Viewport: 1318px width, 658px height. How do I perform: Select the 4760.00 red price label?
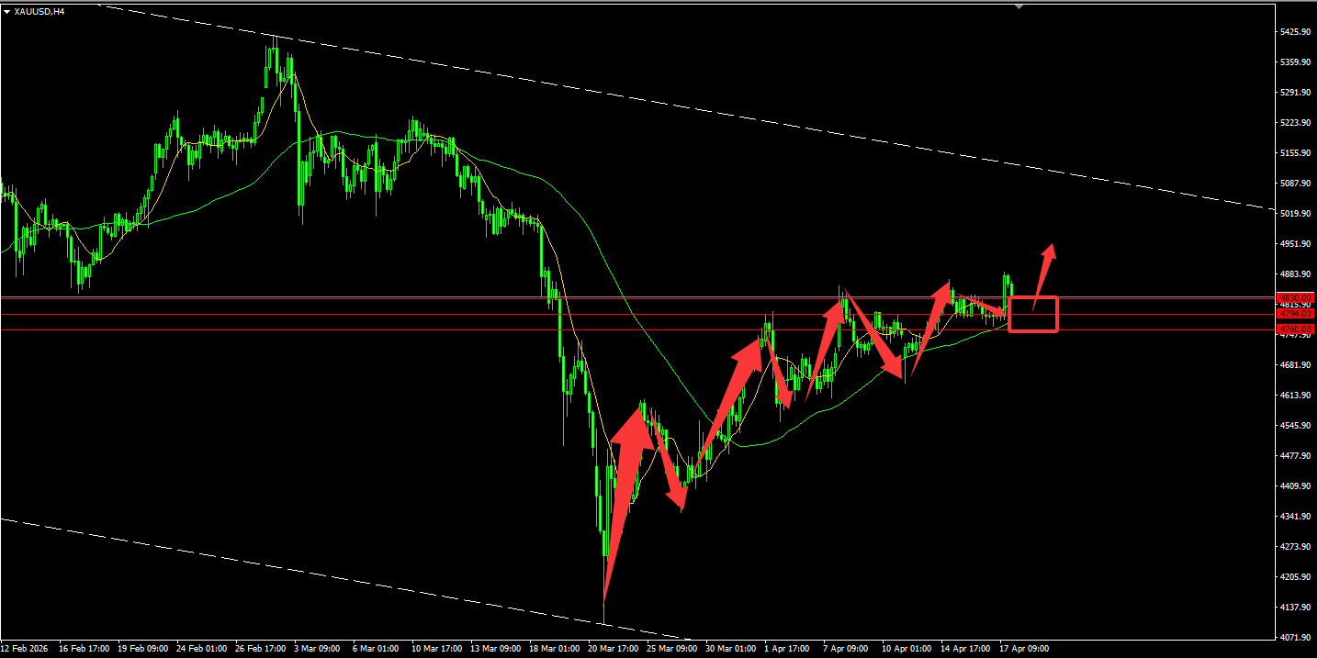tap(1296, 329)
